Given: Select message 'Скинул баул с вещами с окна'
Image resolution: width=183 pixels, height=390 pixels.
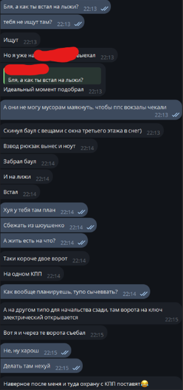Looking at the screenshot, I should pyautogui.click(x=82, y=131).
